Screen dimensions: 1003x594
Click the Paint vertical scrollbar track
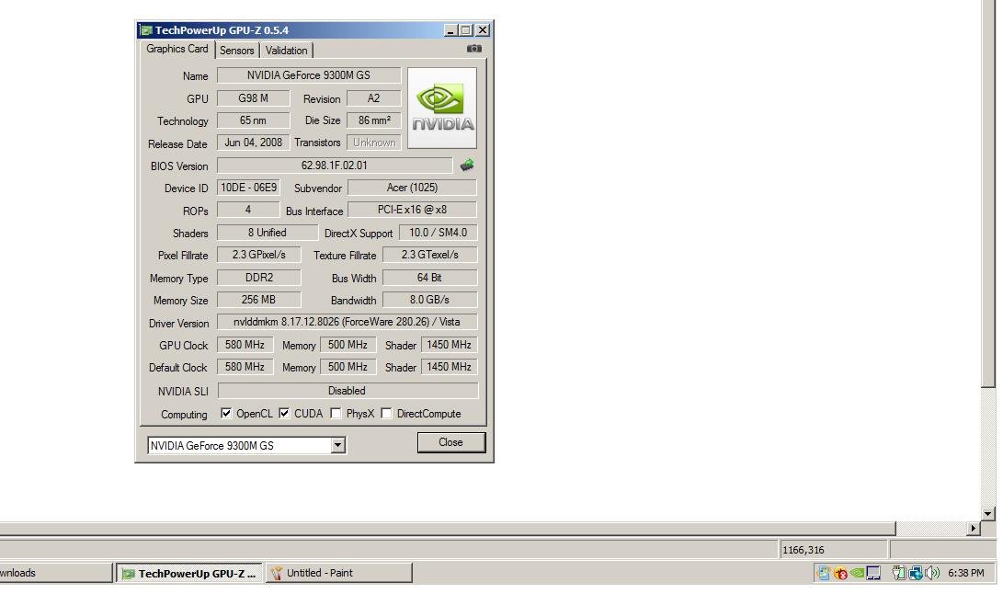988,447
